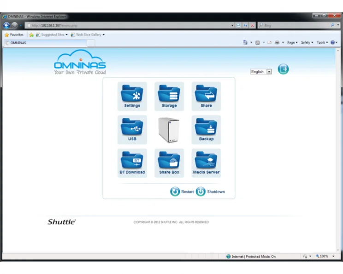Expand the Home button dropdown arrow
This screenshot has height=274, width=343.
click(251, 42)
